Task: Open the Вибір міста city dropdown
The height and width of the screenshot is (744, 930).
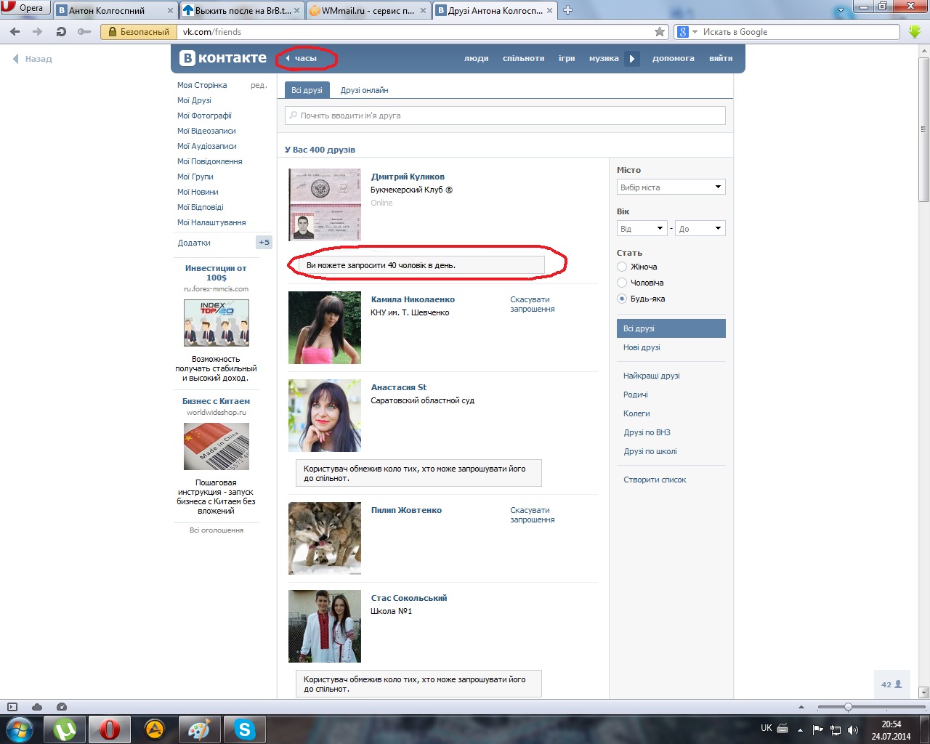Action: (x=671, y=187)
